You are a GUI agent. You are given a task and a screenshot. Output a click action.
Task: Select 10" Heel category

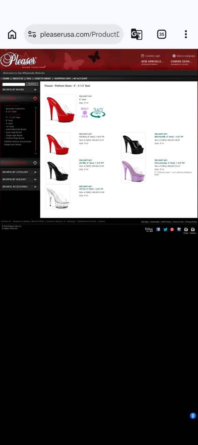(x=10, y=126)
